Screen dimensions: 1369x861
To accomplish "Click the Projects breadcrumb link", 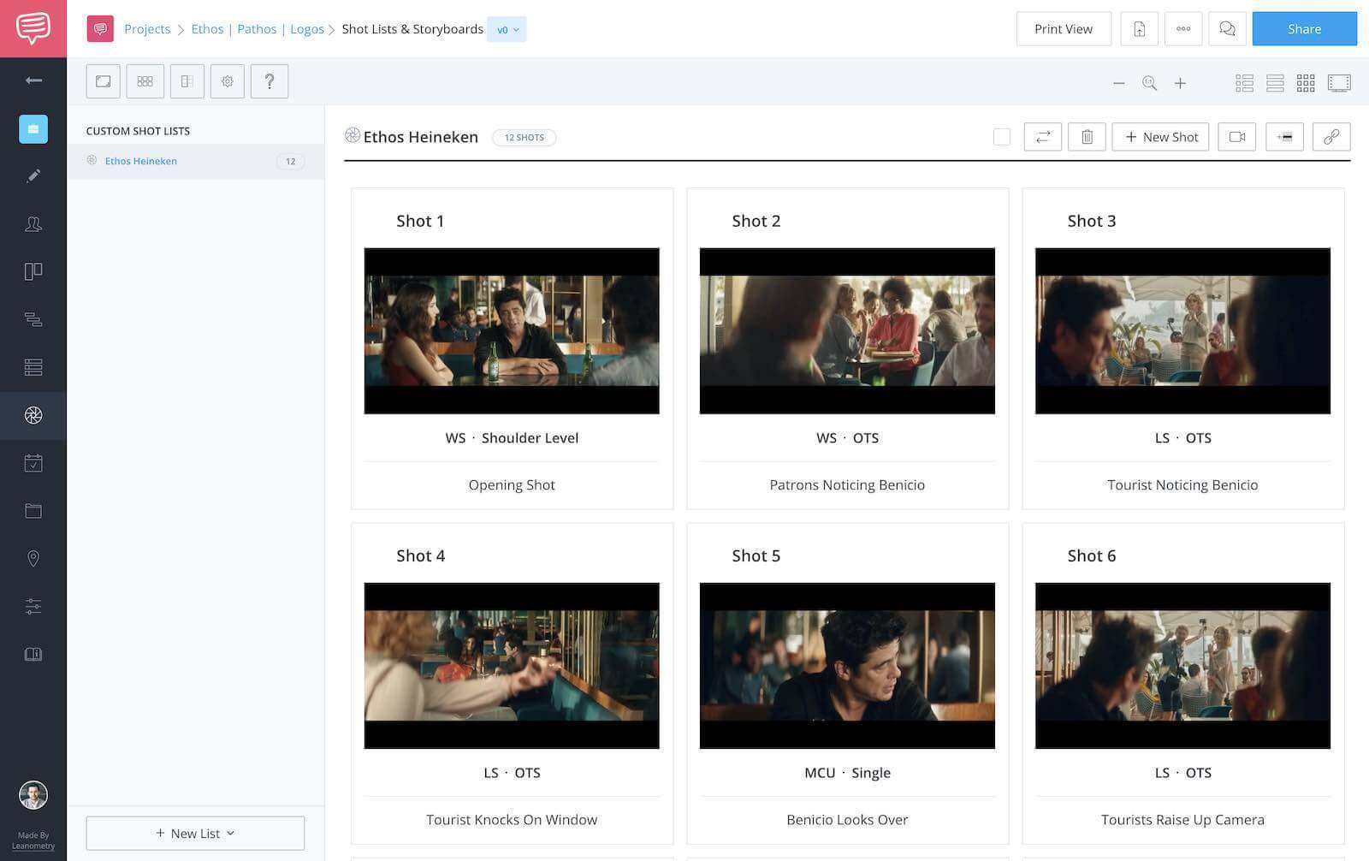I will (x=147, y=29).
